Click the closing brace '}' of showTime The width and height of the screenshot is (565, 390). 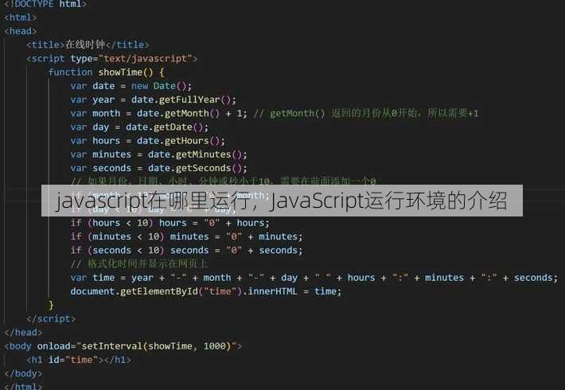point(51,305)
